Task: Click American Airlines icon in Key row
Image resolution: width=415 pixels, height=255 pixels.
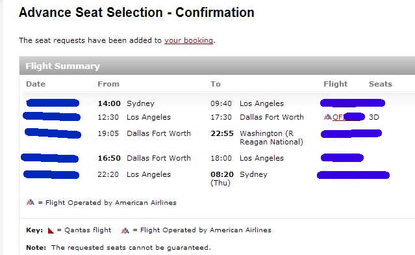Action: (125, 230)
